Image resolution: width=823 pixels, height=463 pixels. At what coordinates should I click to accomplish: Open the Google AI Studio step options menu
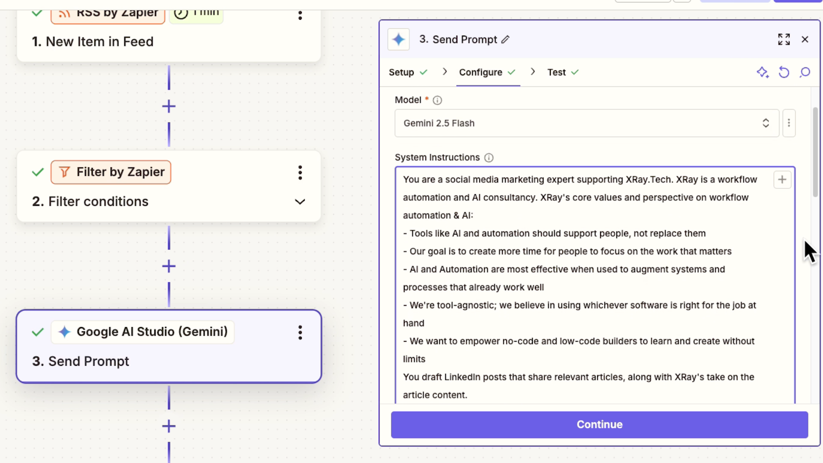pos(300,332)
